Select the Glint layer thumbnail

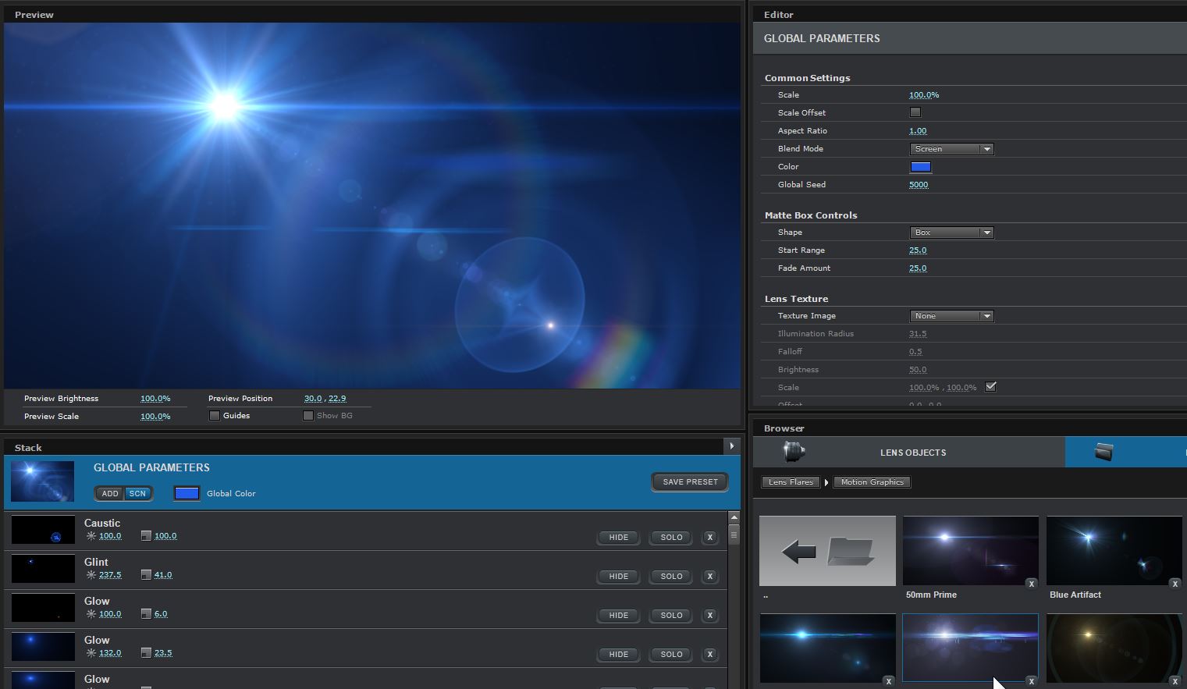coord(43,569)
